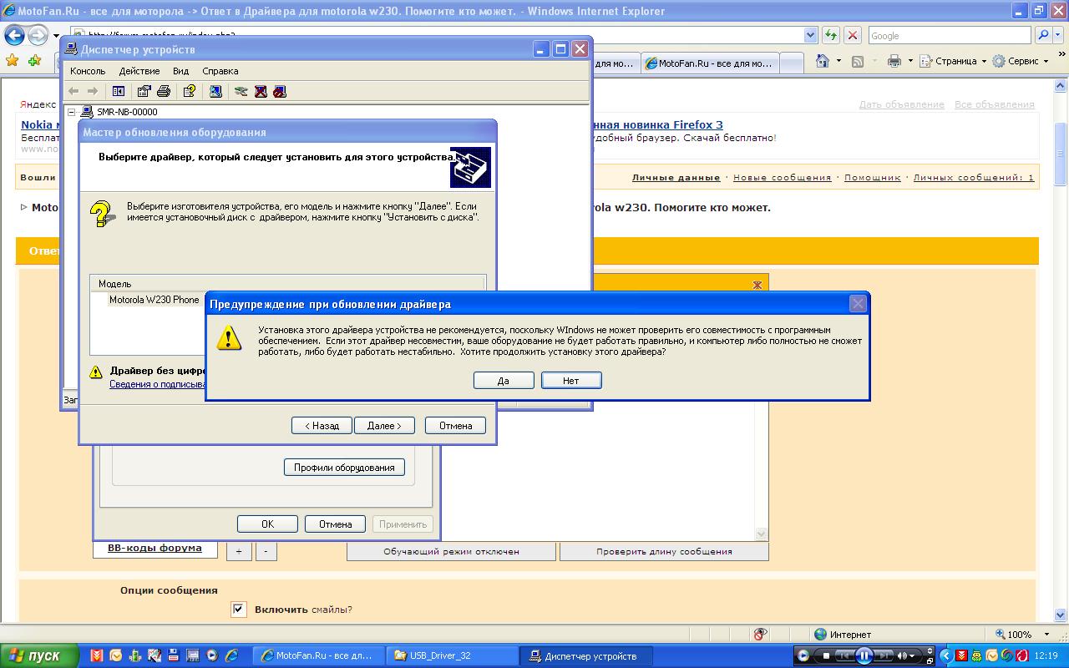Open Сервис dropdown menu in IE
The width and height of the screenshot is (1069, 668).
(x=1020, y=61)
